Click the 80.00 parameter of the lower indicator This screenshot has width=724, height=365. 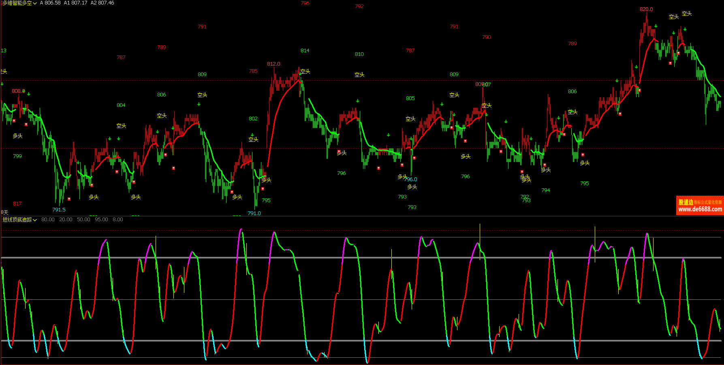click(48, 220)
